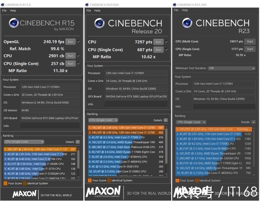Click Cinebench R20 title bar app icon

(87, 5)
